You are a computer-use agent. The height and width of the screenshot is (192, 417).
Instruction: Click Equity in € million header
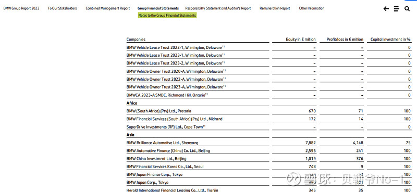301,40
